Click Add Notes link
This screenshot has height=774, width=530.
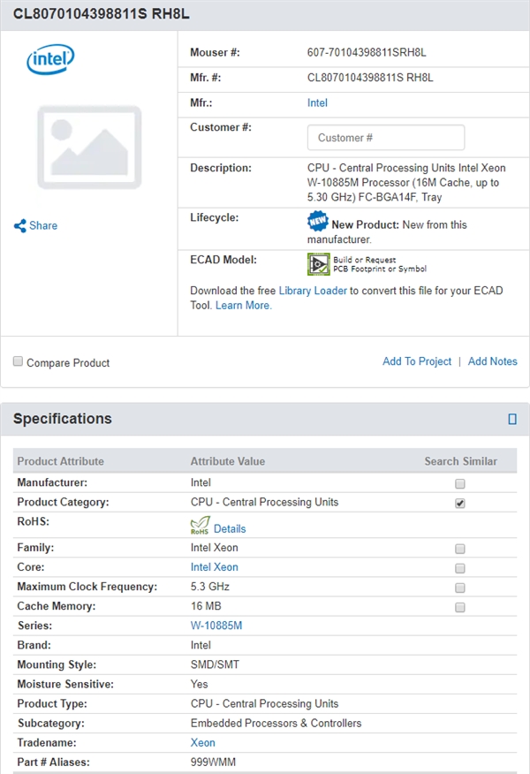pos(492,361)
